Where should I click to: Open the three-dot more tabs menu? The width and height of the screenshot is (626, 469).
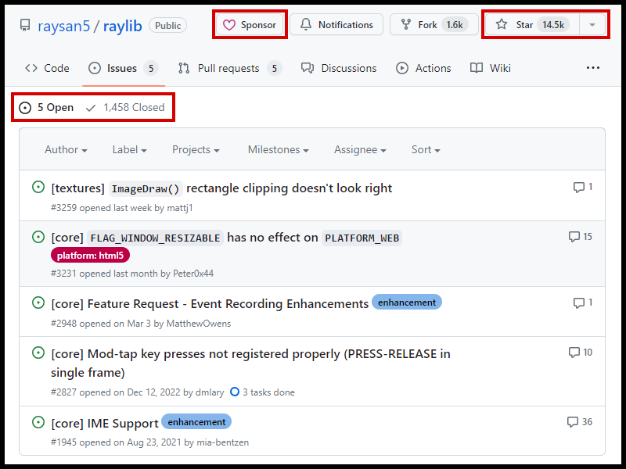point(593,68)
